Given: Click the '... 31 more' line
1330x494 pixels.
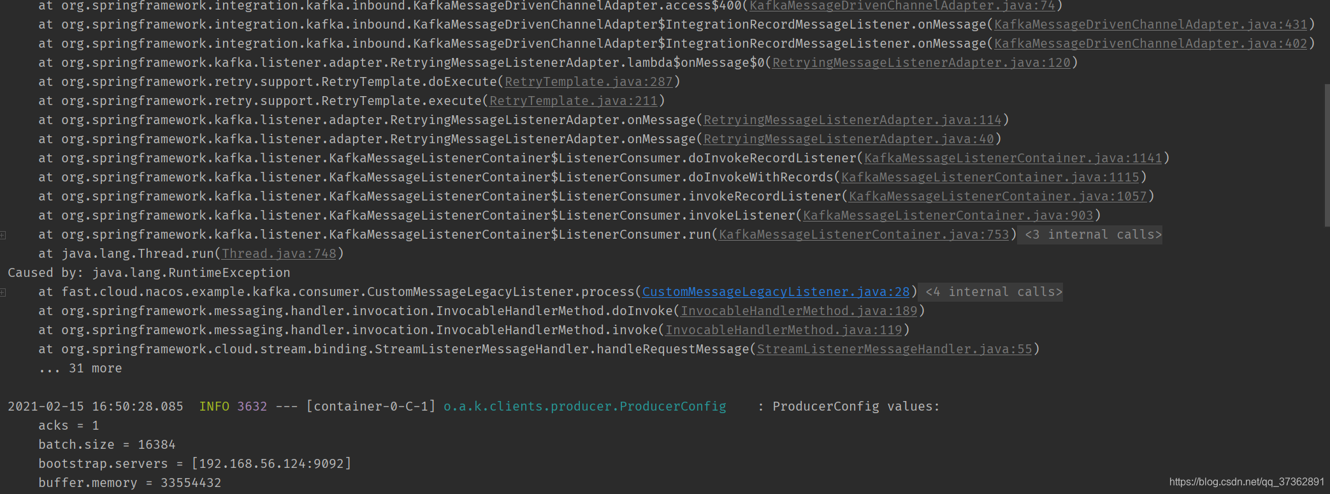Looking at the screenshot, I should (80, 369).
